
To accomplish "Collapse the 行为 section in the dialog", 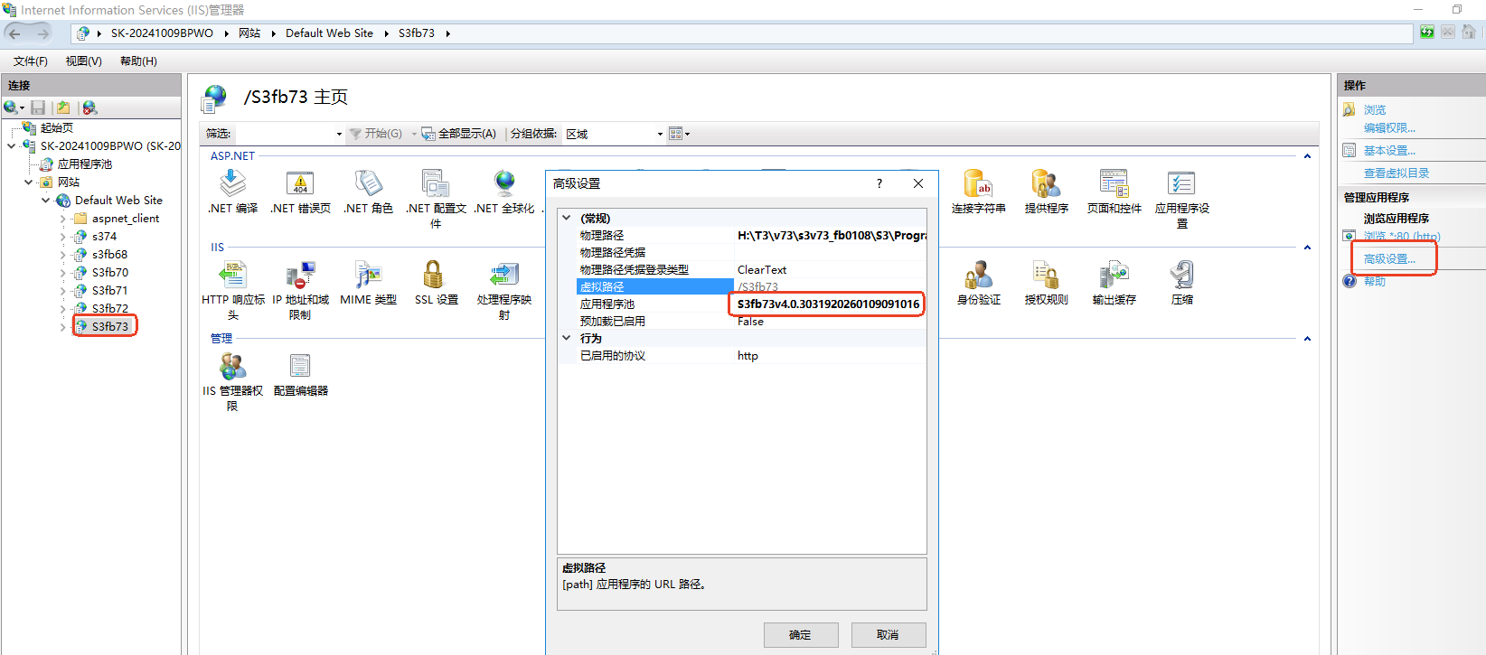I will point(567,338).
